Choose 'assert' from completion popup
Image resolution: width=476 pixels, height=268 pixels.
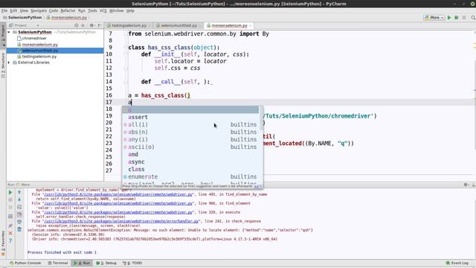[190, 117]
